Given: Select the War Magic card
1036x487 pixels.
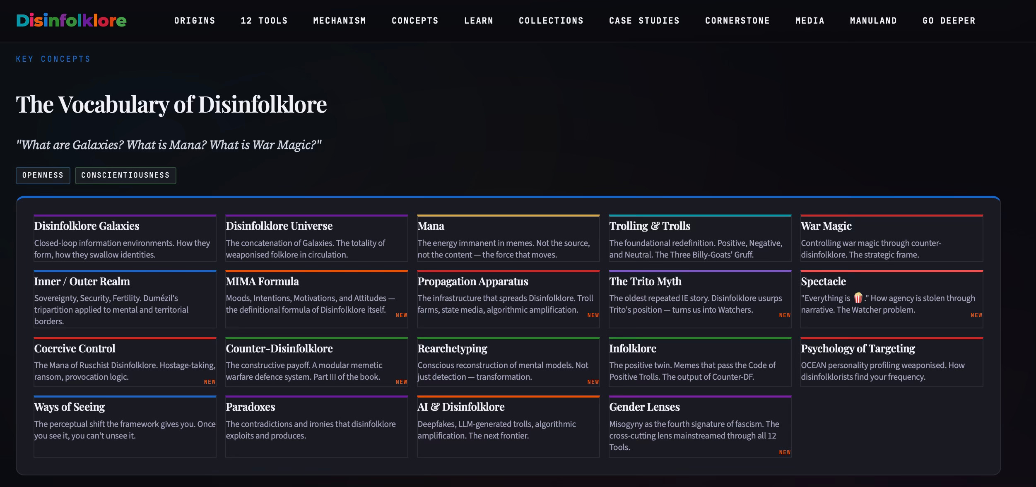Looking at the screenshot, I should point(891,238).
